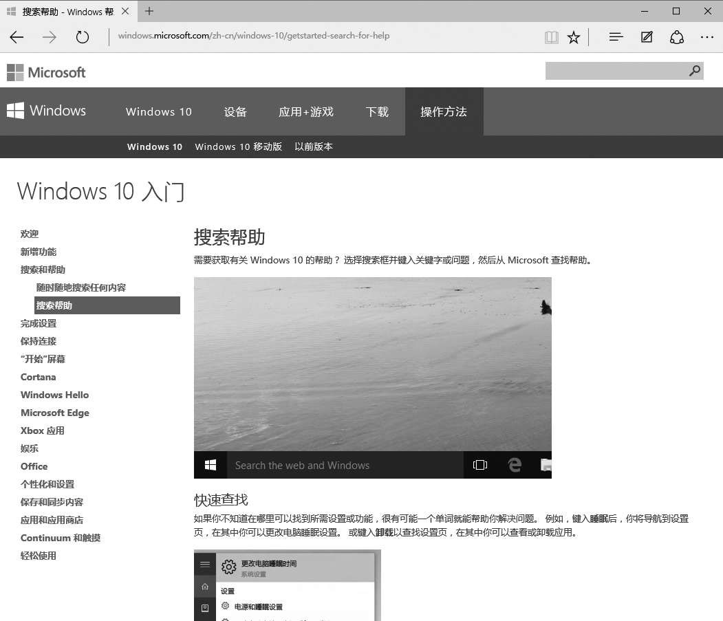Viewport: 723px width, 621px height.
Task: Select Windows 10 移动版 submenu tab
Action: click(239, 146)
